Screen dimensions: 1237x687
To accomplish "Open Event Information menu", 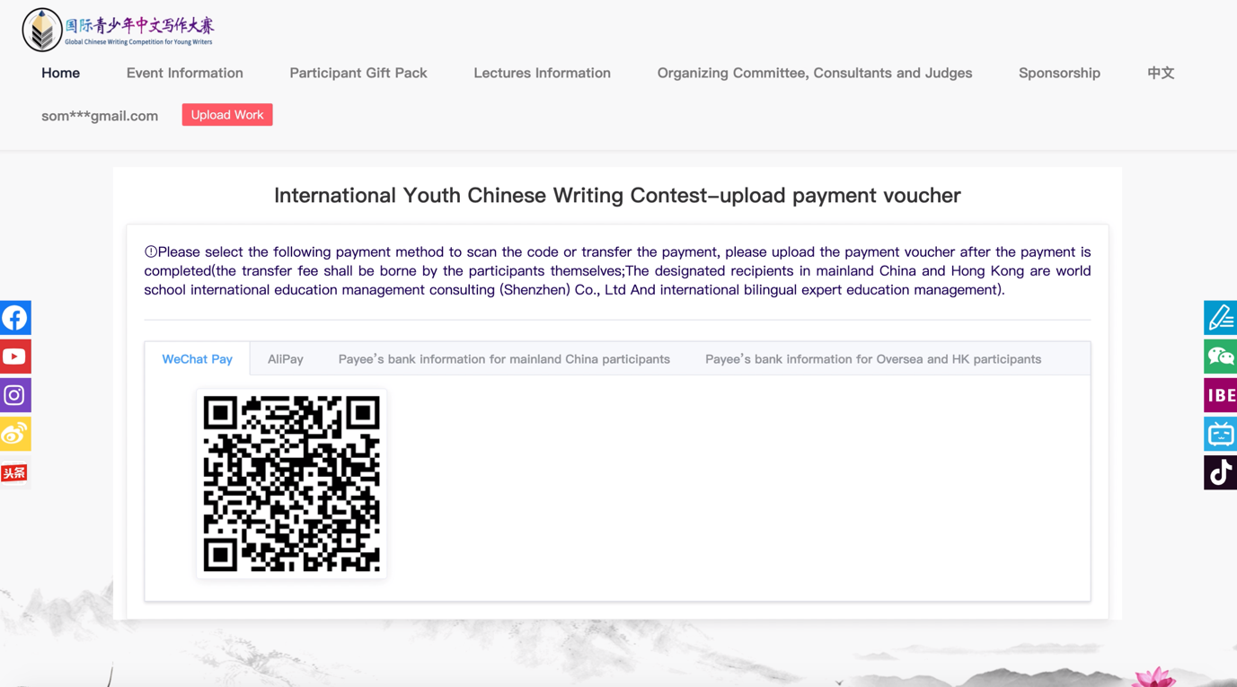I will 185,73.
